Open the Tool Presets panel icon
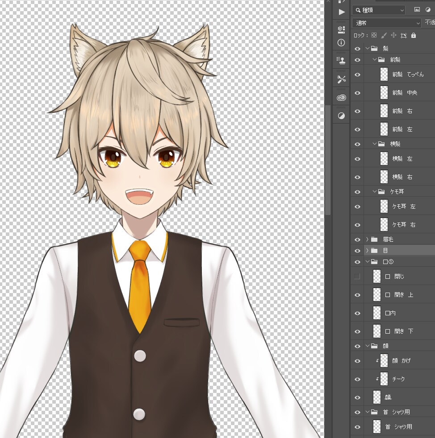Viewport: 435px width, 438px height. pyautogui.click(x=341, y=79)
